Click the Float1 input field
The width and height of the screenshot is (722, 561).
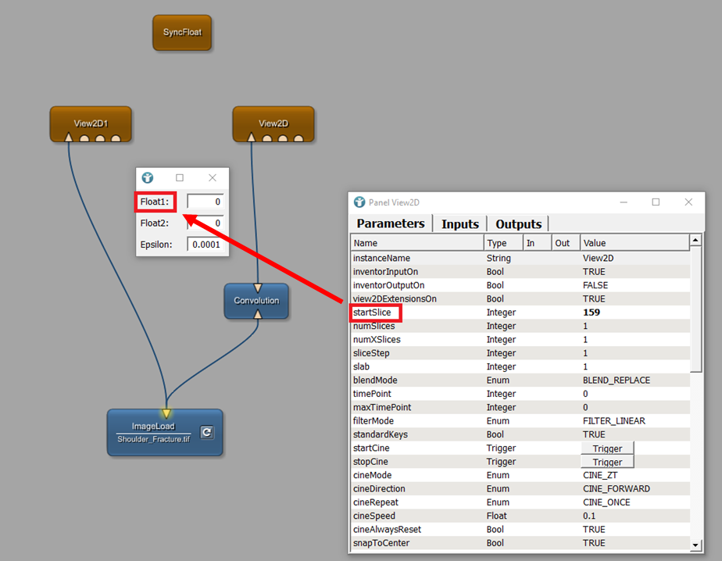click(x=206, y=202)
